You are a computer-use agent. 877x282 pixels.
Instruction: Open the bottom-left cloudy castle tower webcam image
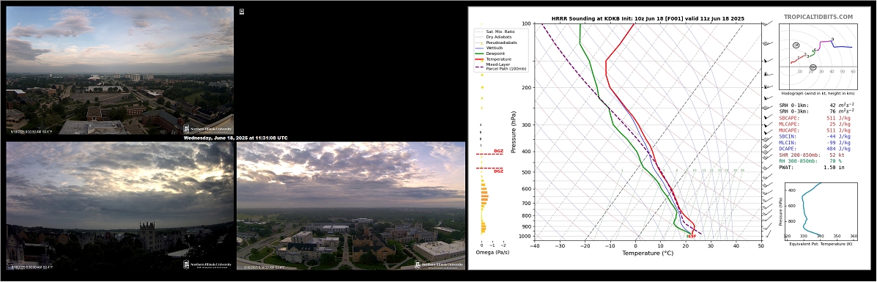click(x=119, y=205)
